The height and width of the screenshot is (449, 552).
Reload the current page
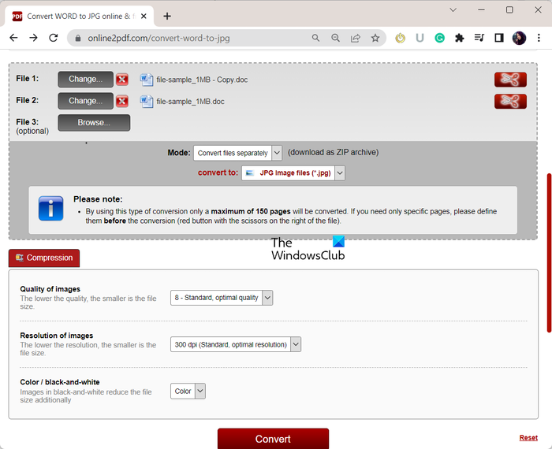pos(54,38)
